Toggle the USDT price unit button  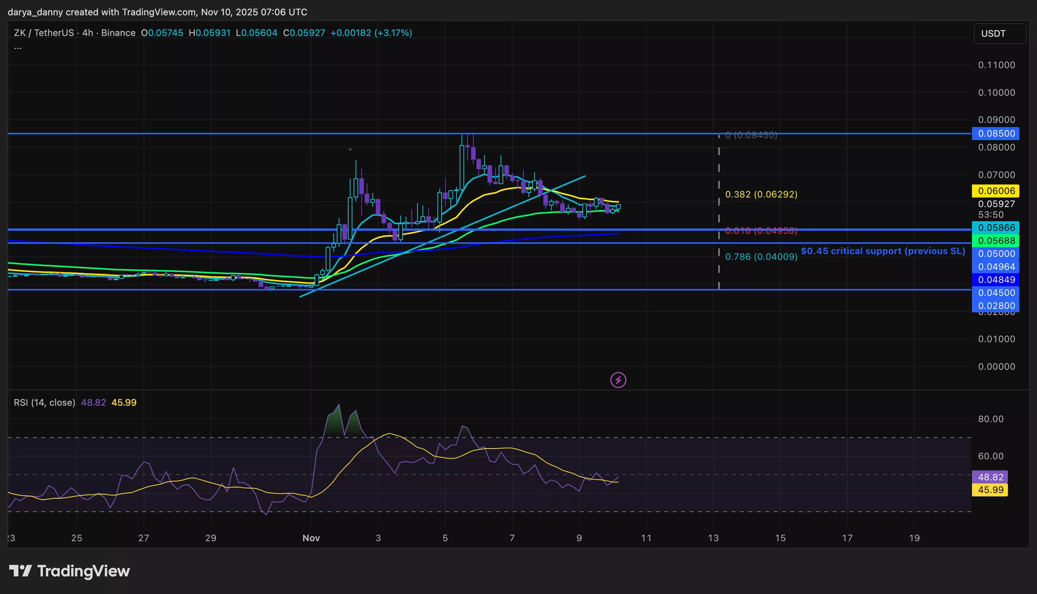(x=999, y=33)
